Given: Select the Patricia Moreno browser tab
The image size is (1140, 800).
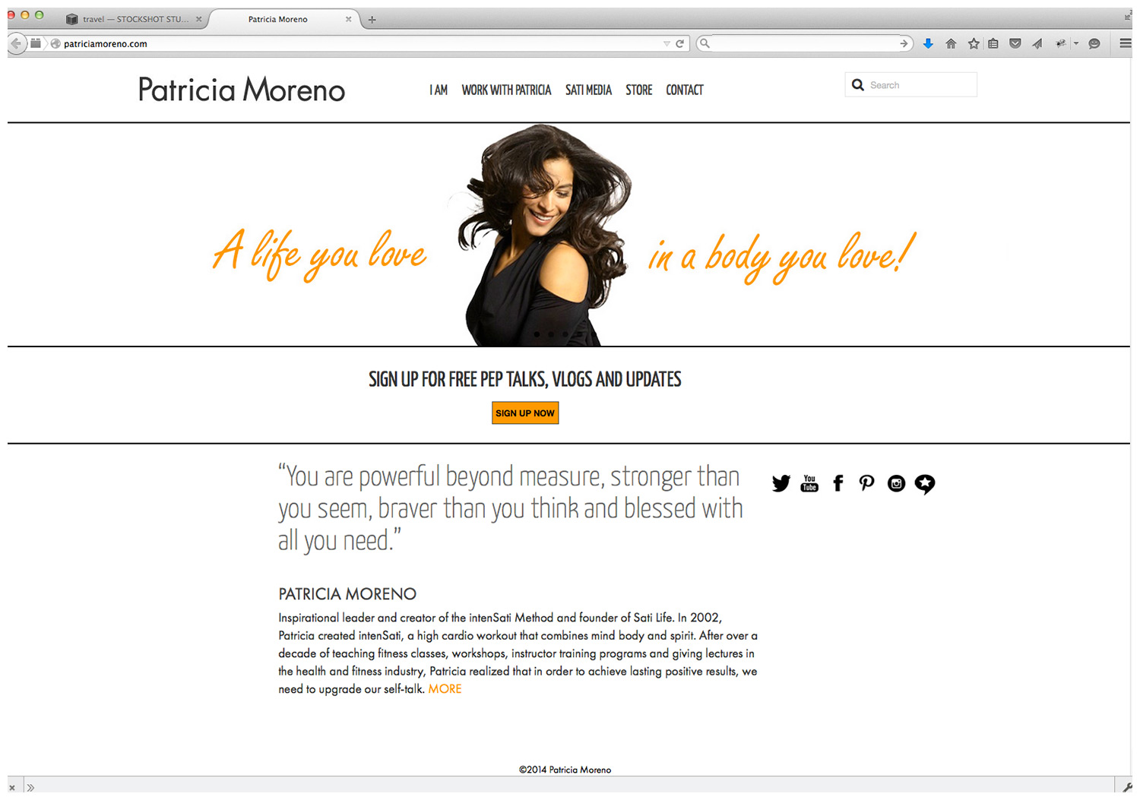Looking at the screenshot, I should pyautogui.click(x=285, y=19).
